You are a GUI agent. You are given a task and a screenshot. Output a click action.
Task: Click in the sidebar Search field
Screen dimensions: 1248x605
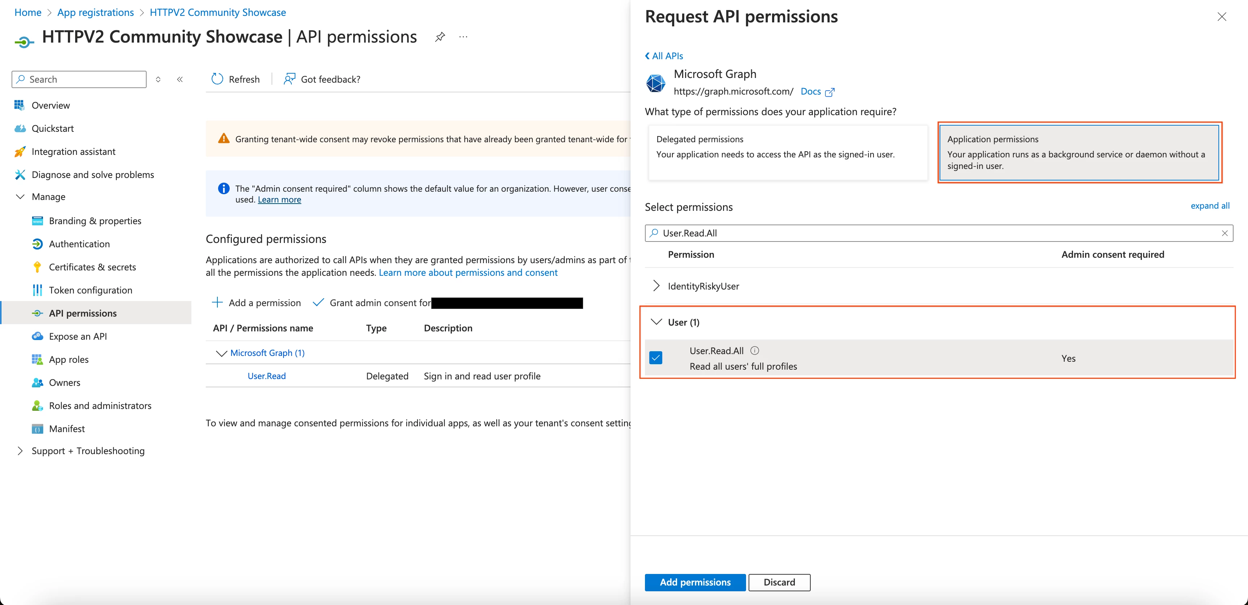[79, 79]
